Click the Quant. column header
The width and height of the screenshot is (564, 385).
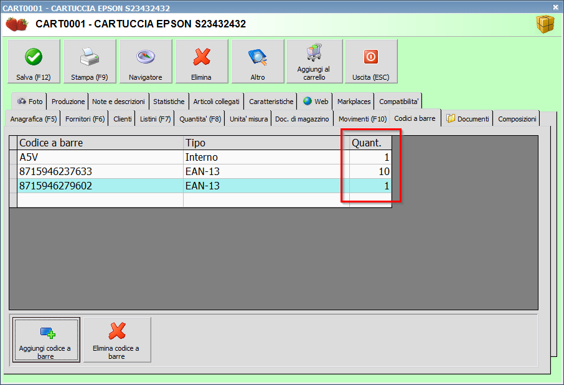tap(370, 143)
